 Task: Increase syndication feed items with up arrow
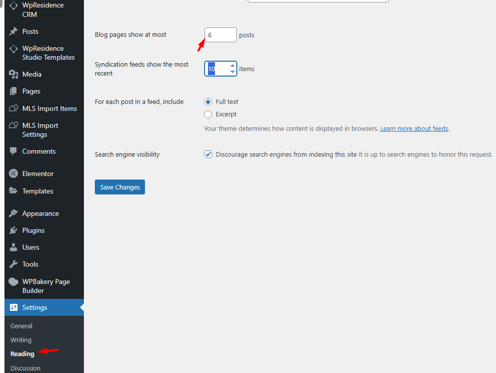(232, 66)
